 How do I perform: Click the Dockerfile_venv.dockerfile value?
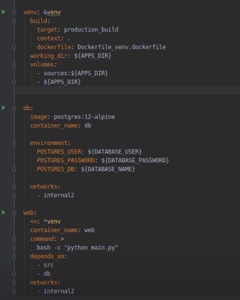121,47
